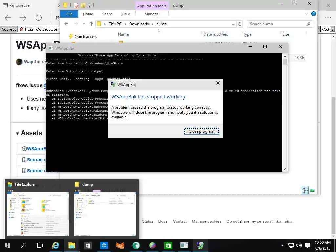
Task: Click the browser back arrow in Browservice
Action: coord(8,18)
